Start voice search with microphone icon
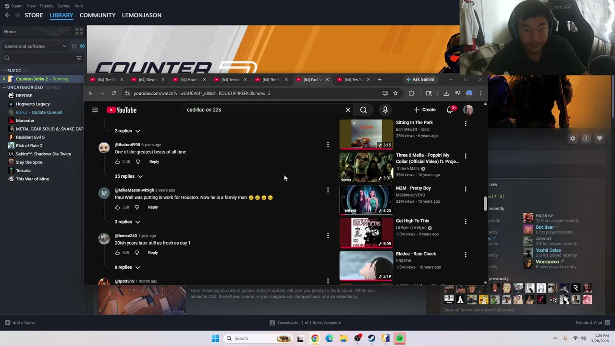This screenshot has width=615, height=346. (385, 110)
